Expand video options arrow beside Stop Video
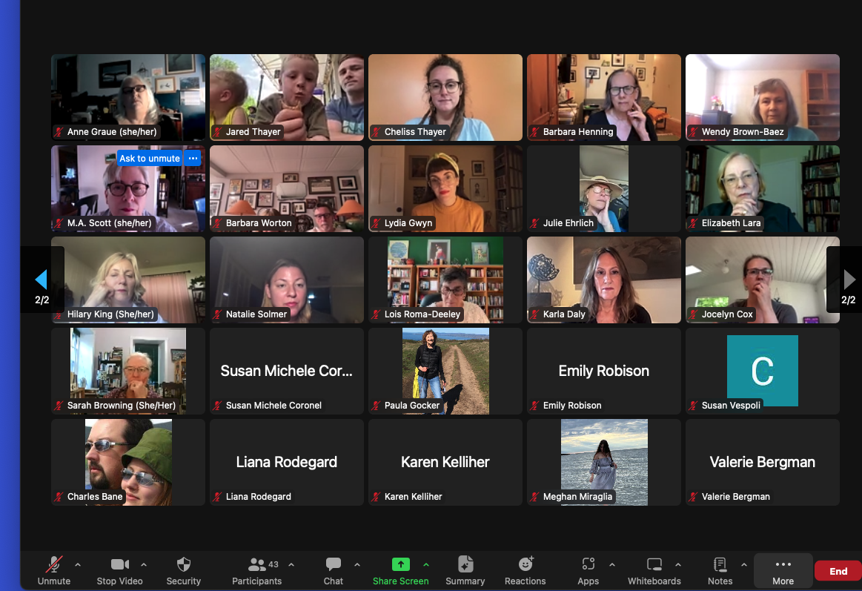Image resolution: width=862 pixels, height=591 pixels. point(144,564)
